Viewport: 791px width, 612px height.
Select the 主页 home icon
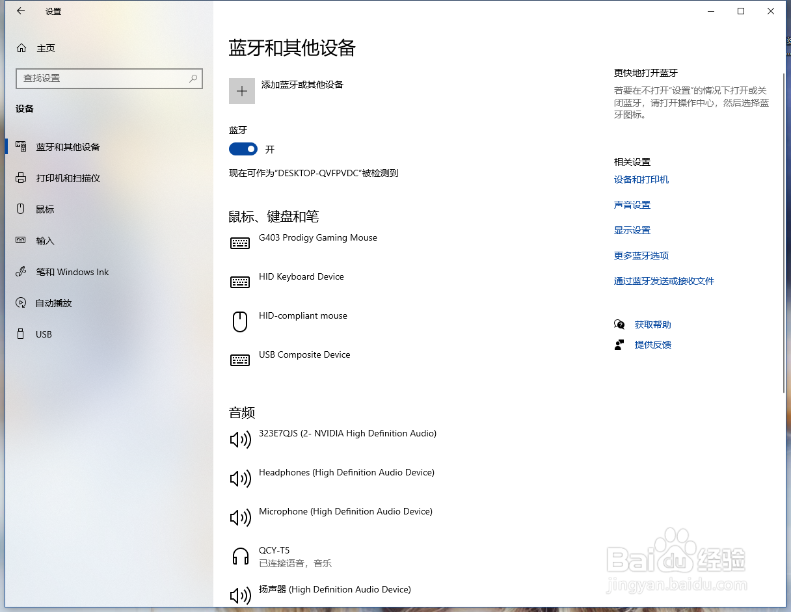tap(21, 47)
